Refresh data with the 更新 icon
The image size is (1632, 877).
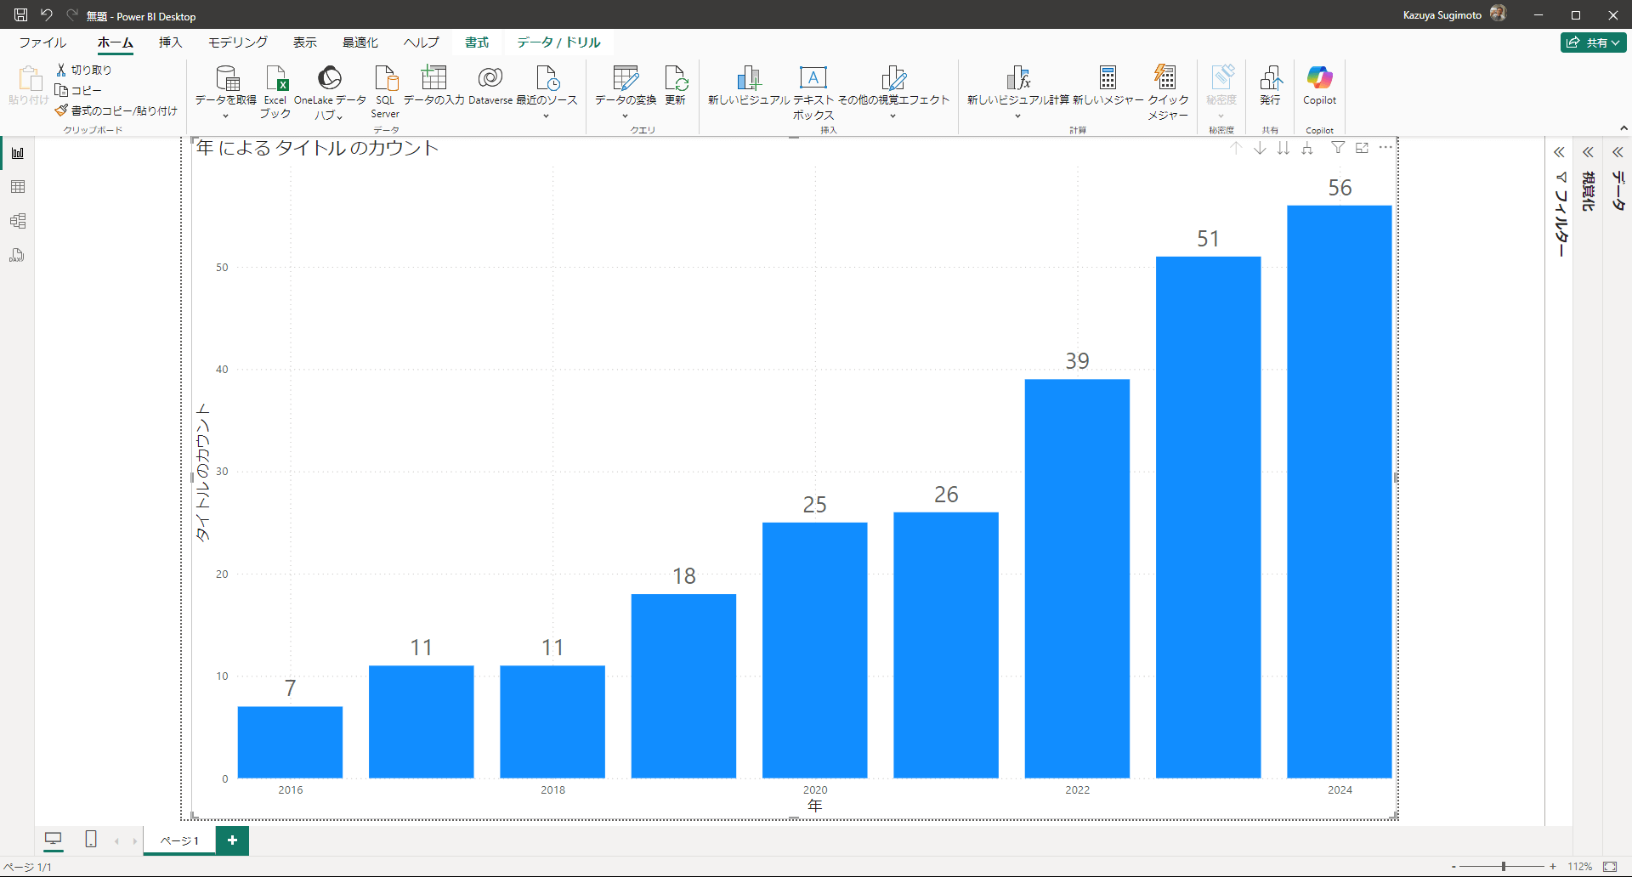(676, 86)
